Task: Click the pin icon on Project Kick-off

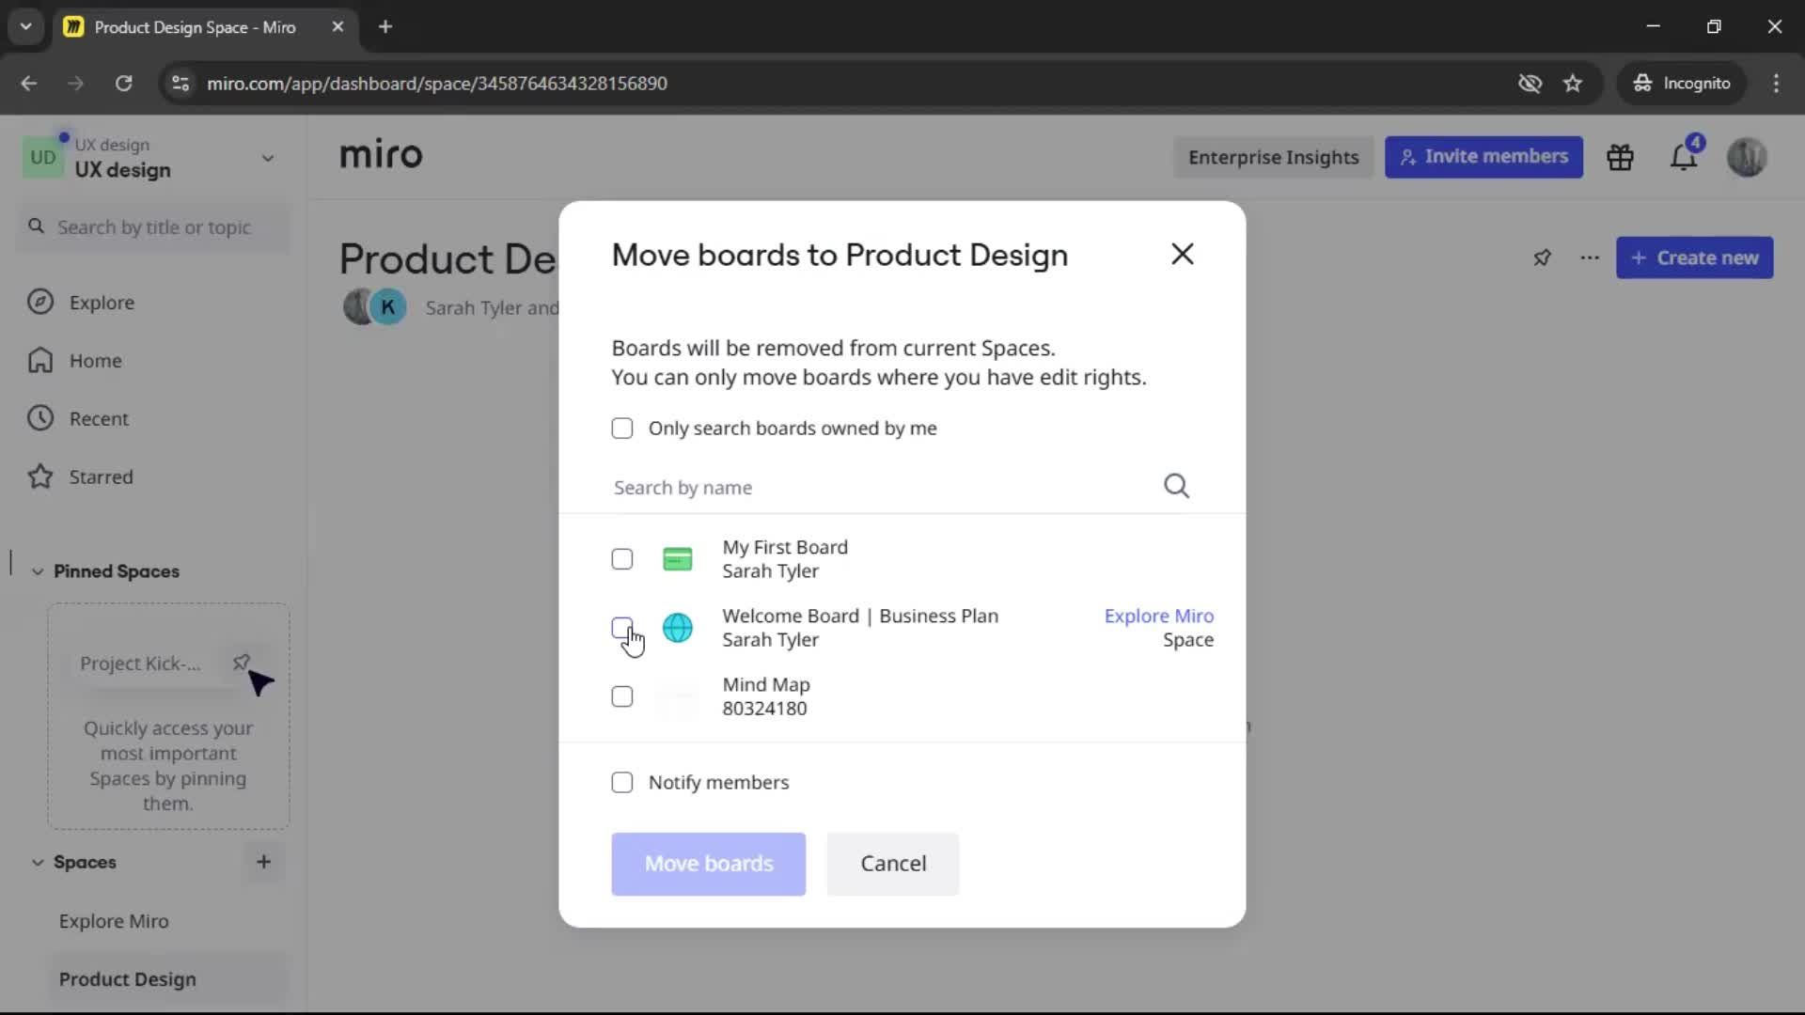Action: click(x=242, y=663)
